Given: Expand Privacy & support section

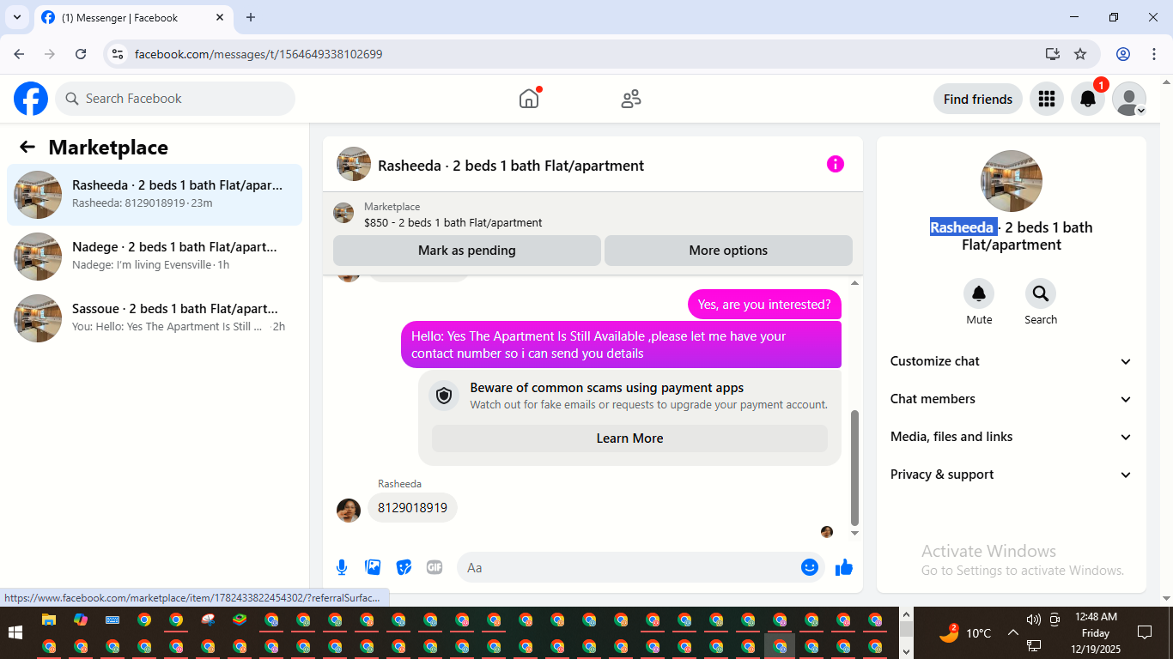Looking at the screenshot, I should (1012, 475).
